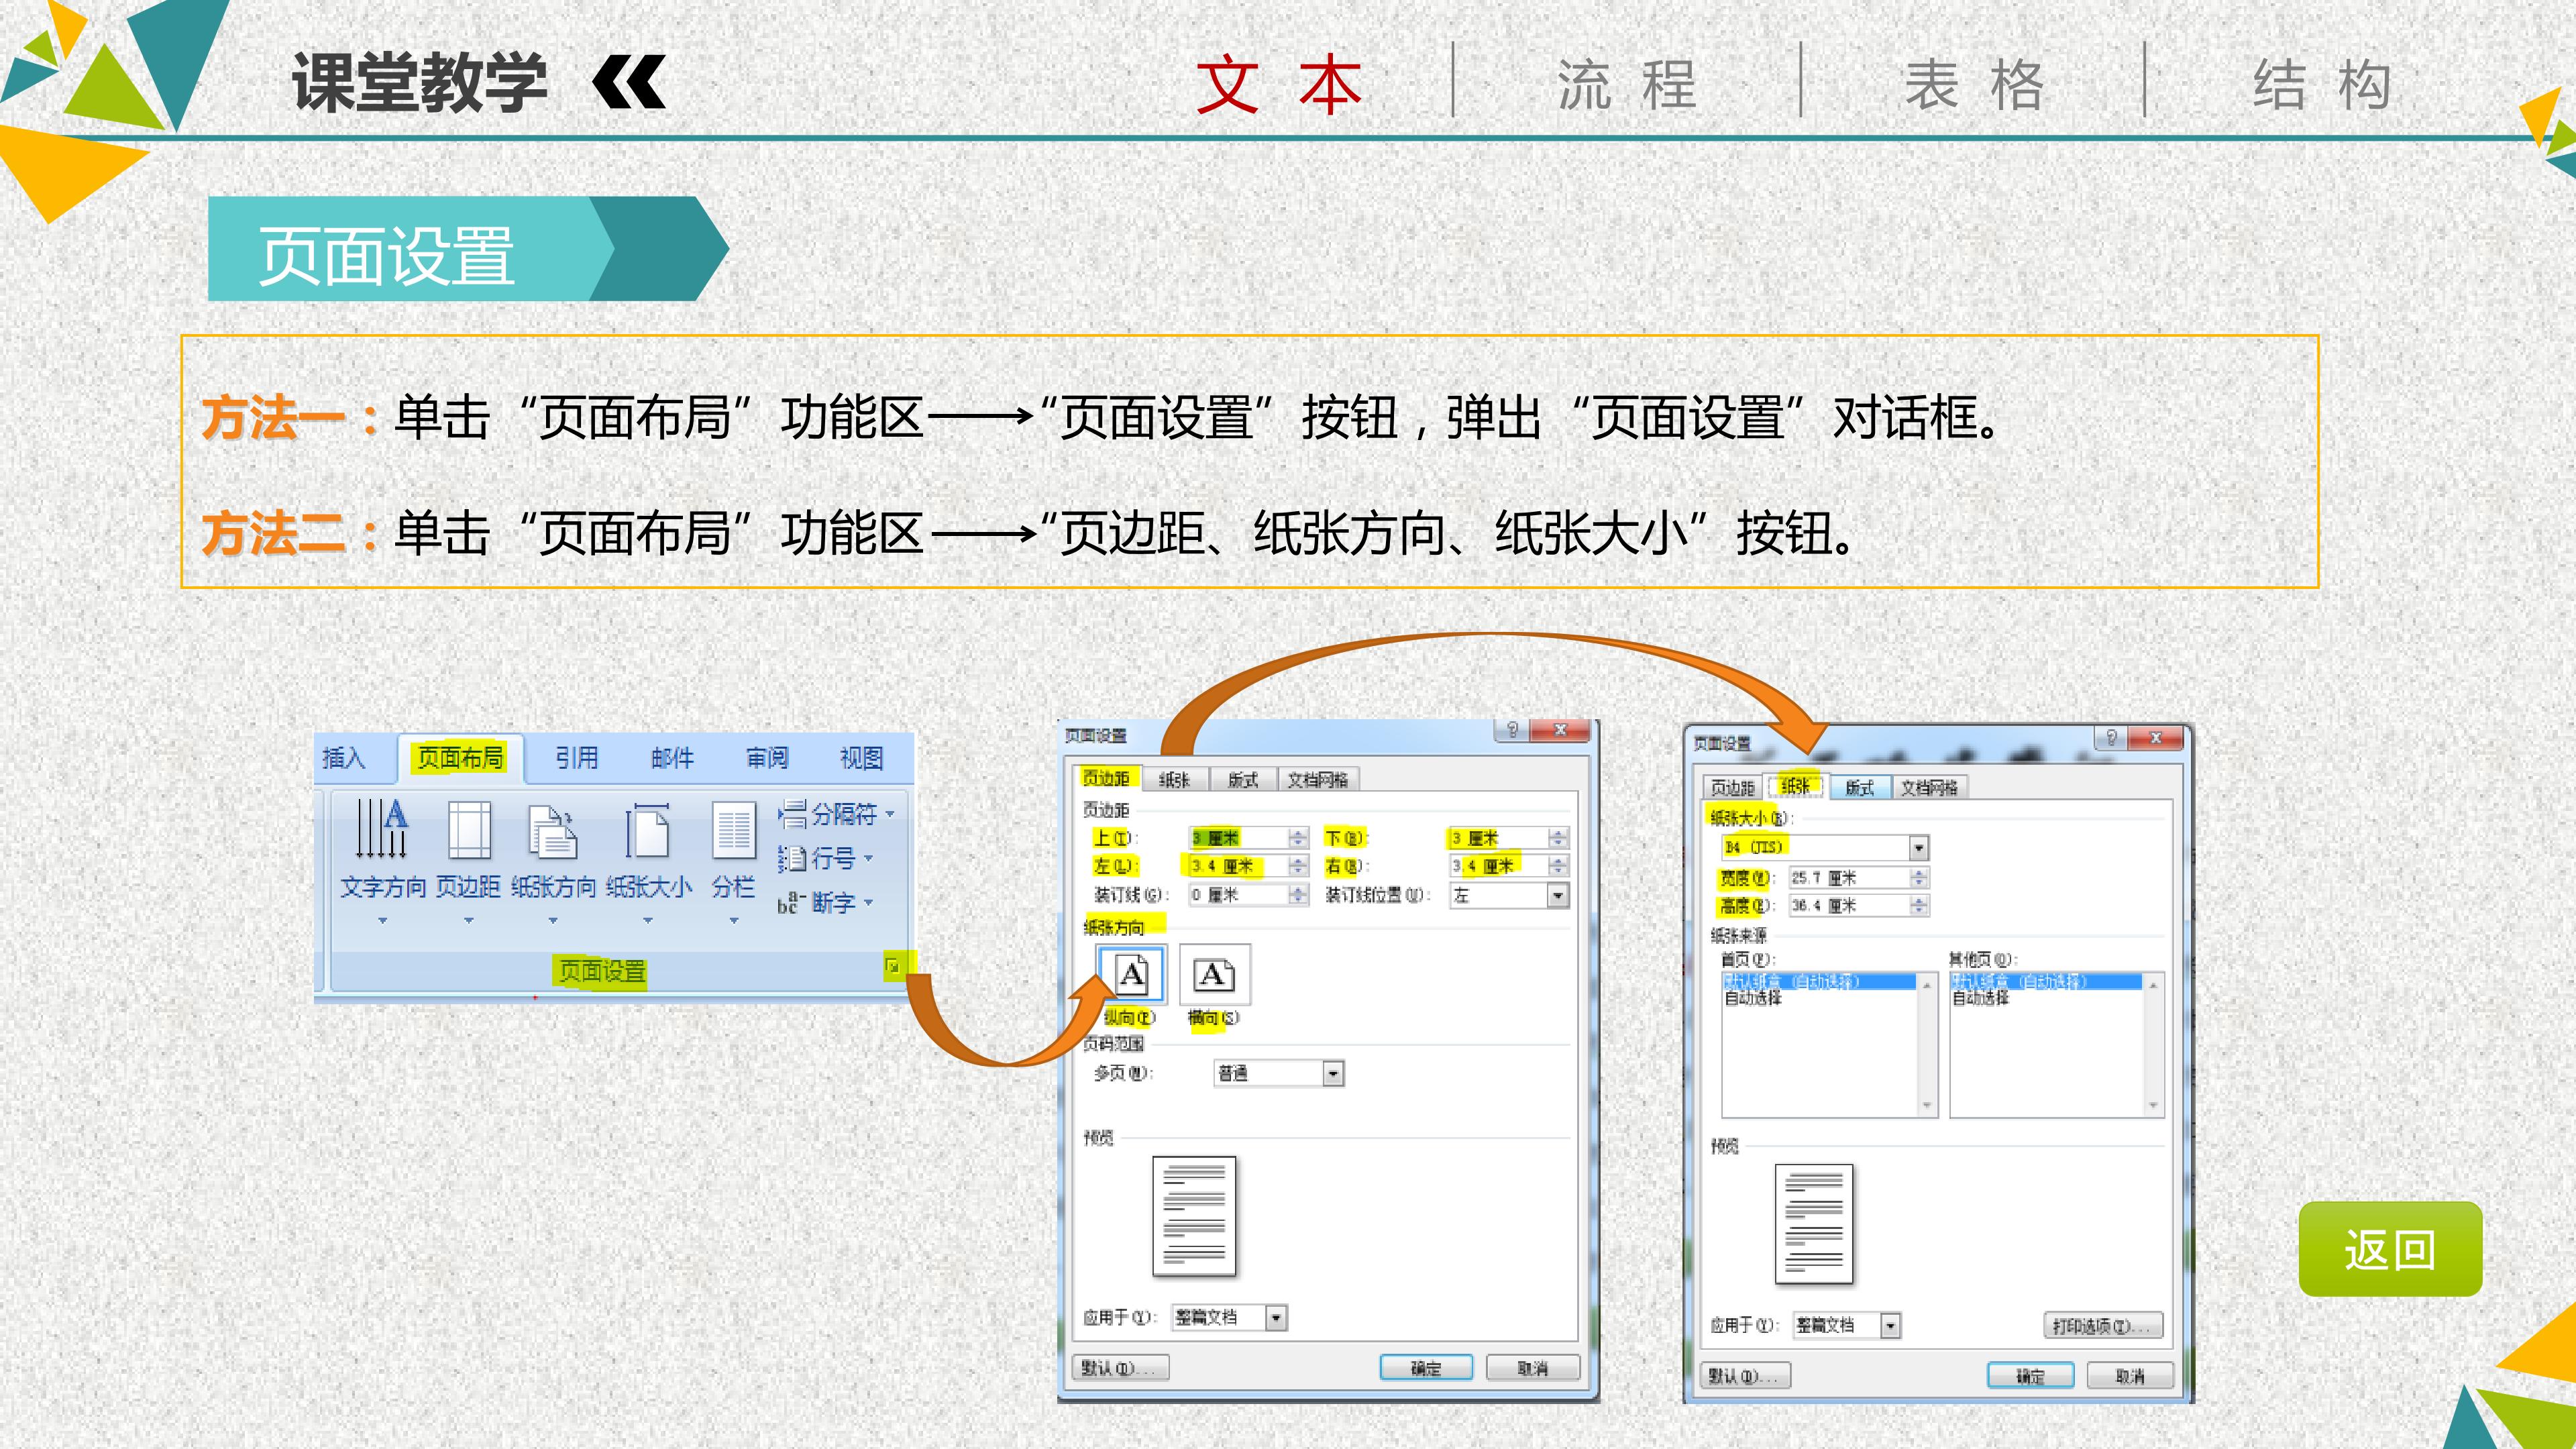Image resolution: width=2576 pixels, height=1449 pixels.
Task: Adjust the 宽度 width stepper
Action: [1918, 878]
